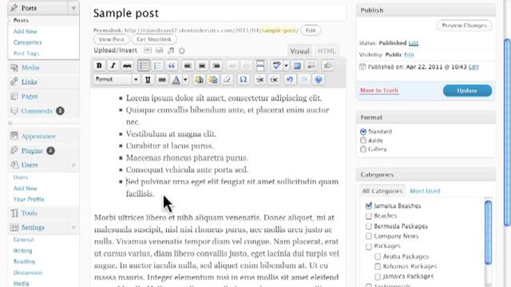The height and width of the screenshot is (287, 511).
Task: Click Preview Changes
Action: (x=465, y=26)
